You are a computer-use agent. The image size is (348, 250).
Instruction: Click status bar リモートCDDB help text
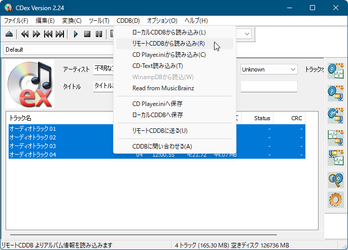coord(57,245)
